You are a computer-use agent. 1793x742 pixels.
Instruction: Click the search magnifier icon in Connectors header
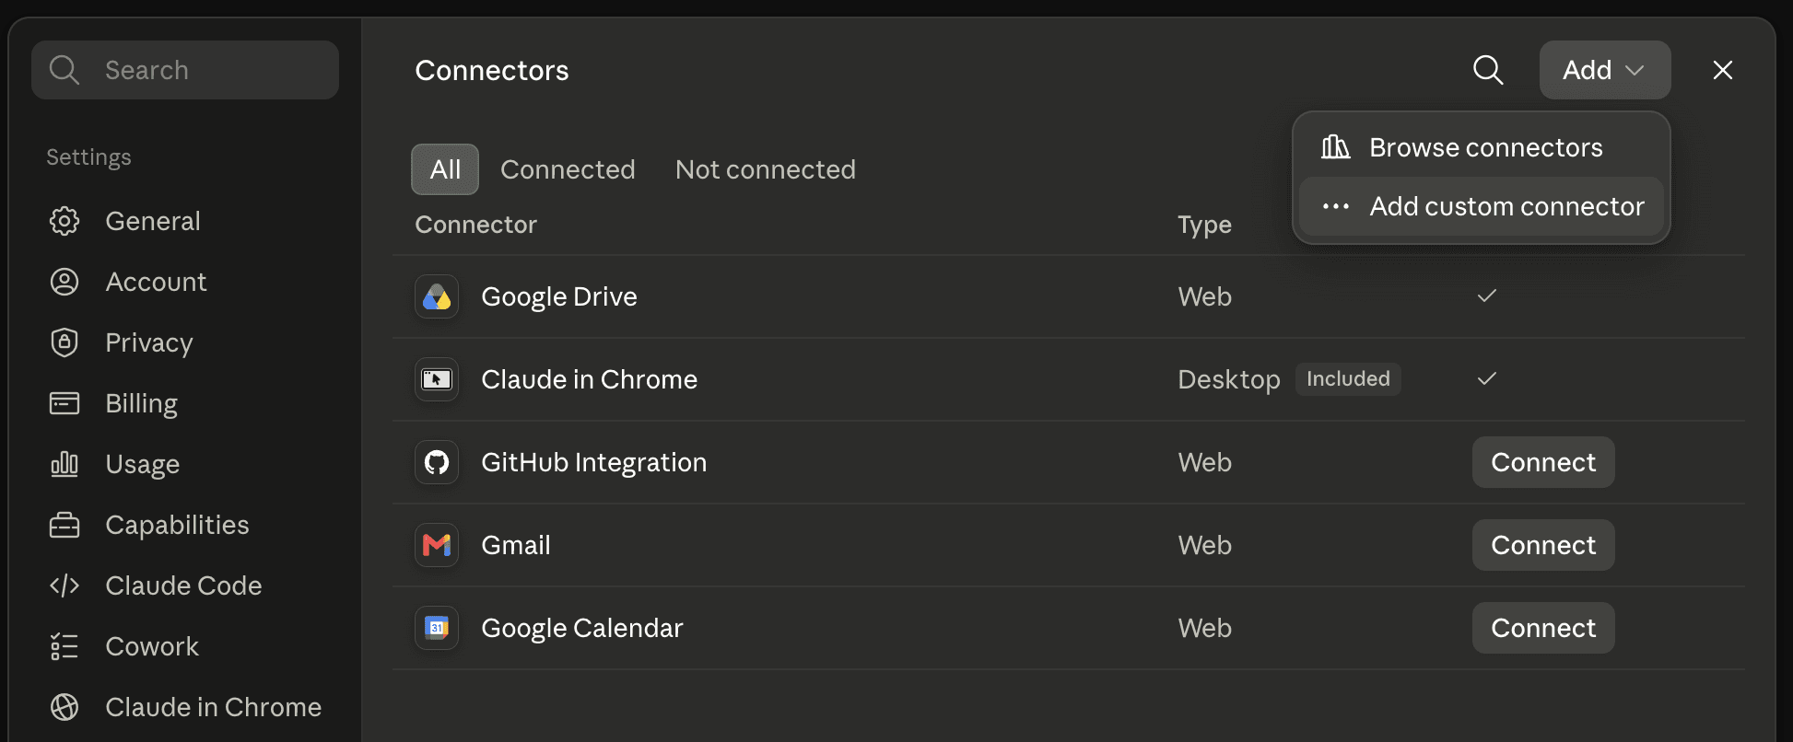tap(1488, 70)
